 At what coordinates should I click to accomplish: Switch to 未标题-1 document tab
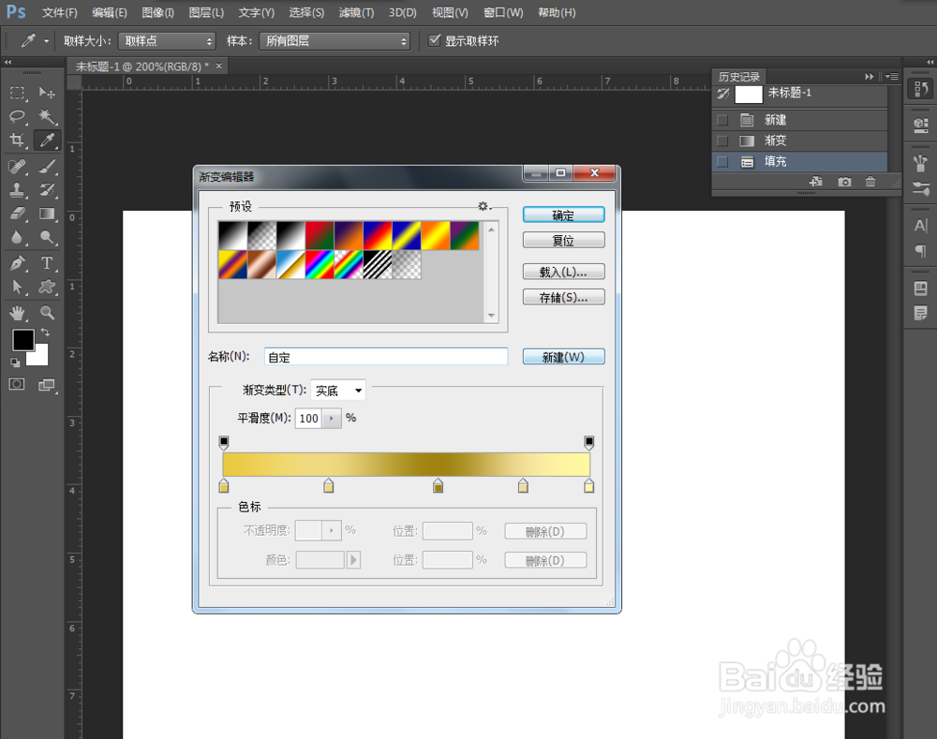coord(142,67)
